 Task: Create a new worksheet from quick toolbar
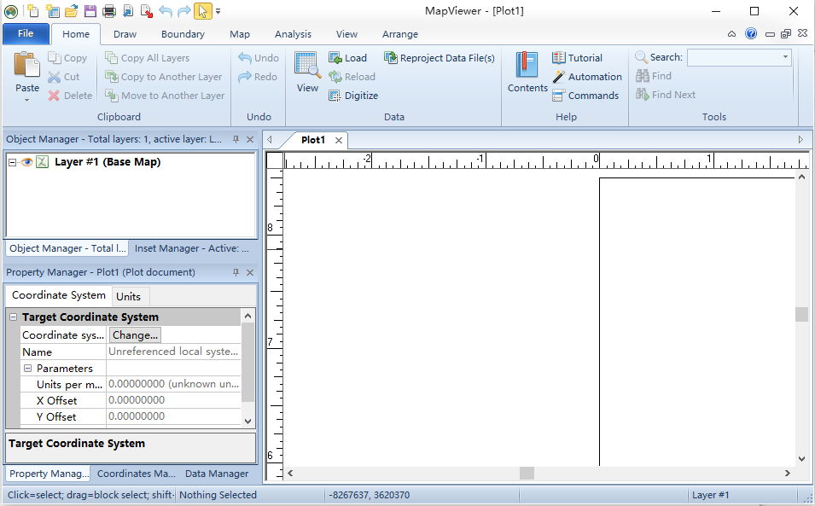click(53, 10)
